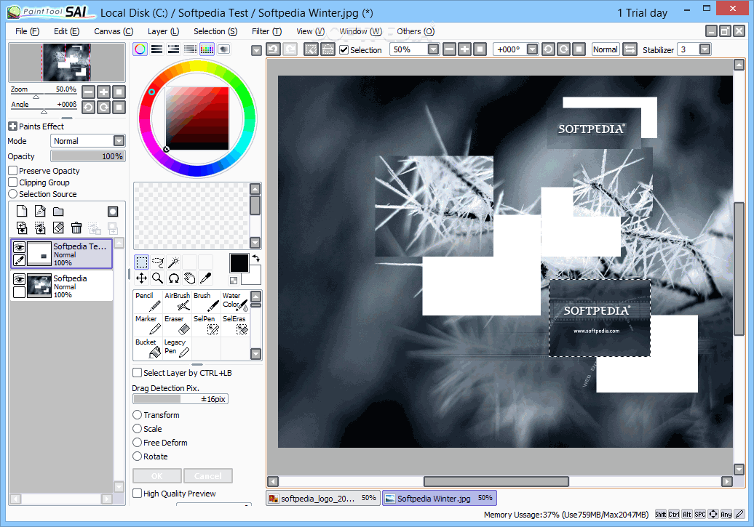The image size is (754, 527).
Task: Choose the AirBrush tool
Action: pyautogui.click(x=177, y=302)
